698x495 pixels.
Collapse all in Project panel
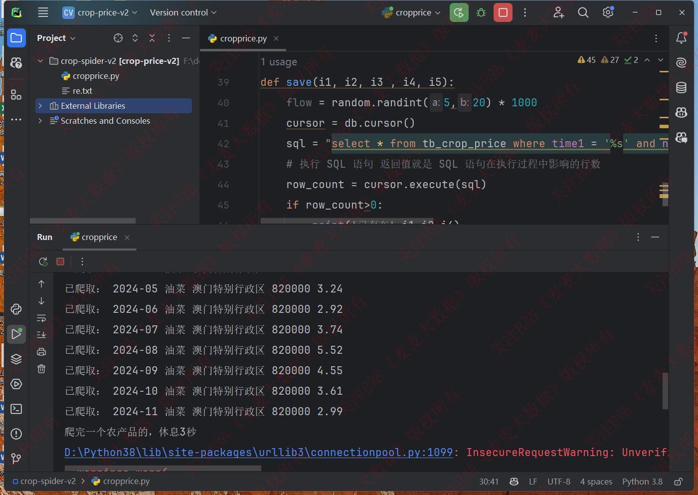152,38
